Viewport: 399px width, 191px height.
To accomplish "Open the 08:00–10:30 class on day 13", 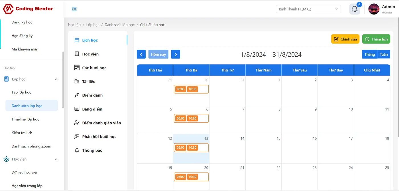I will click(191, 148).
